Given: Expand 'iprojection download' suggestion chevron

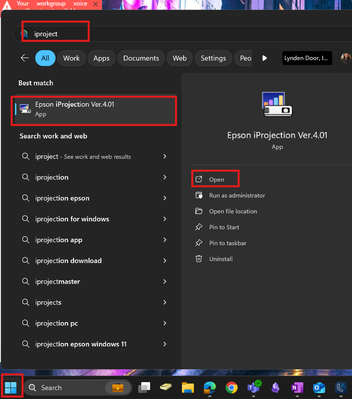Looking at the screenshot, I should coord(165,261).
